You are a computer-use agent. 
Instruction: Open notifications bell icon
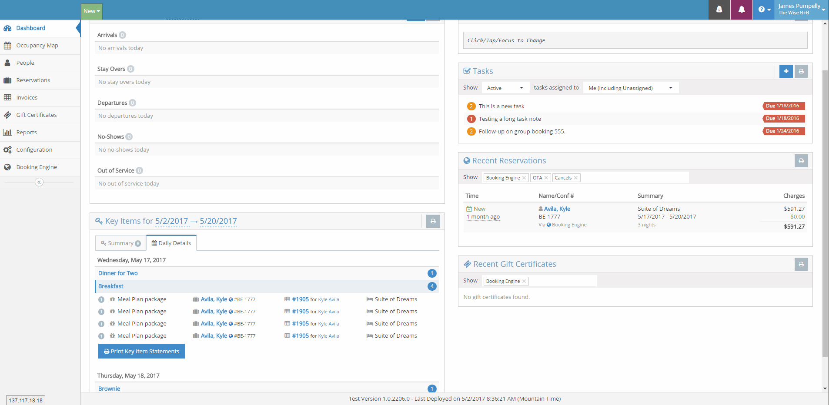742,10
